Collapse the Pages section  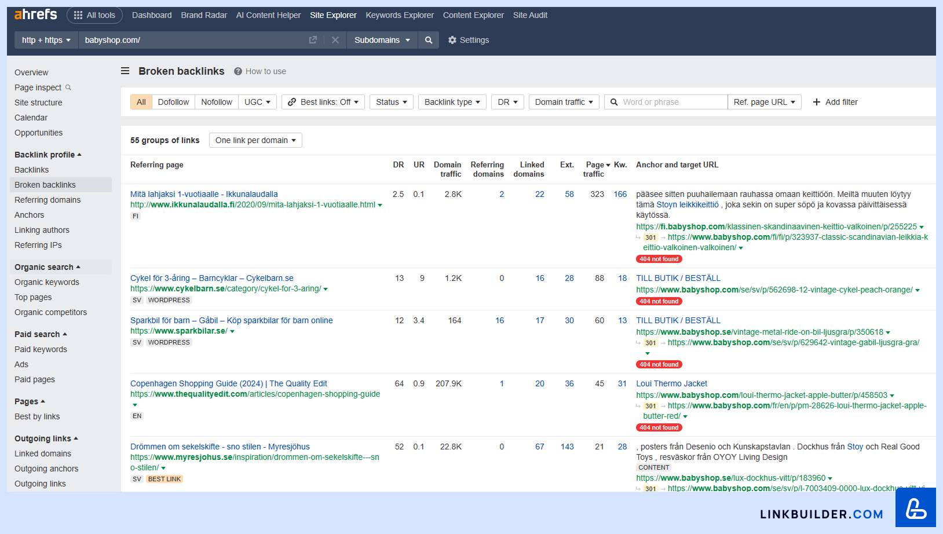30,401
